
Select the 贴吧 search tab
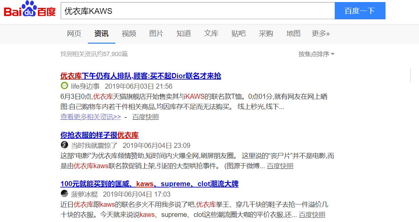point(238,34)
